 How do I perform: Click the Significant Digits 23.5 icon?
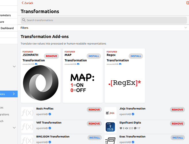(110, 127)
